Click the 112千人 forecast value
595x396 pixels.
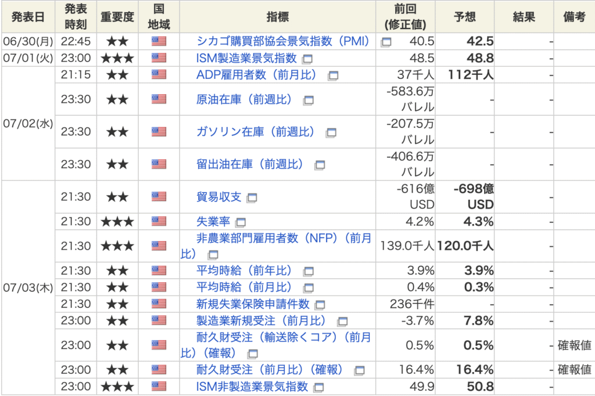point(471,75)
